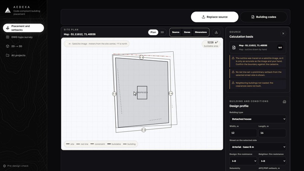Click the warning icon for satellite outline note

click(x=233, y=58)
